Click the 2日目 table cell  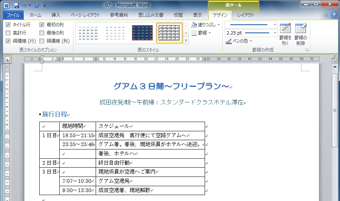pyautogui.click(x=49, y=163)
